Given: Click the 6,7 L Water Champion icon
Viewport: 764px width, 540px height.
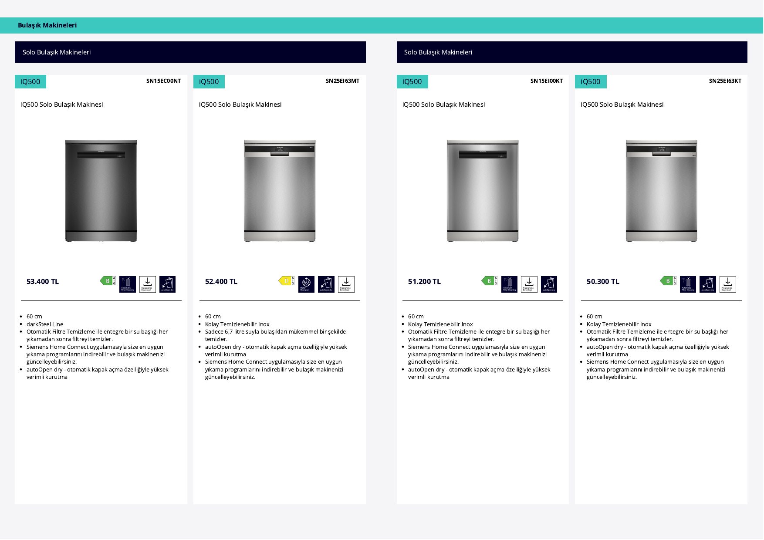Looking at the screenshot, I should (306, 284).
